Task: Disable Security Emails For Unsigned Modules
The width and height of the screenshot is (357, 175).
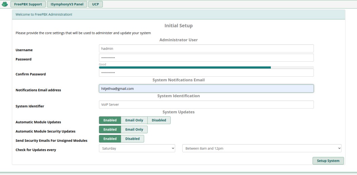Action: tap(132, 139)
